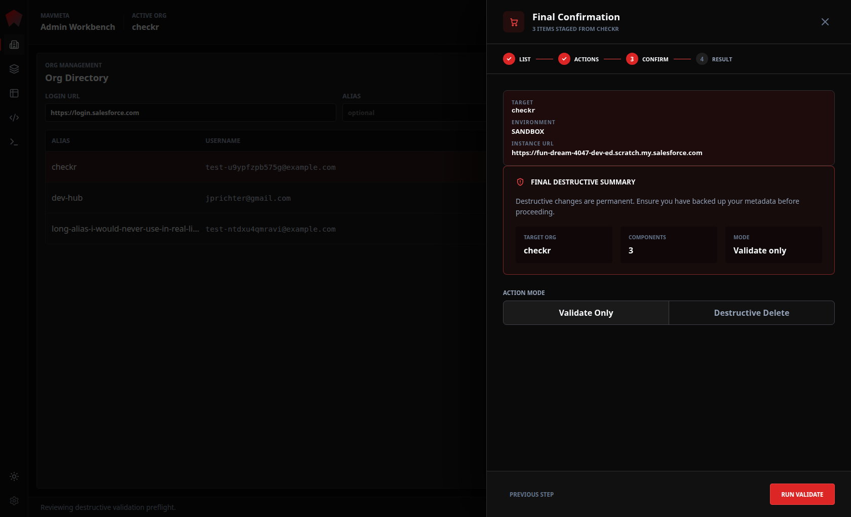This screenshot has width=851, height=517.
Task: Click the shield warning icon in destructive summary
Action: tap(520, 182)
